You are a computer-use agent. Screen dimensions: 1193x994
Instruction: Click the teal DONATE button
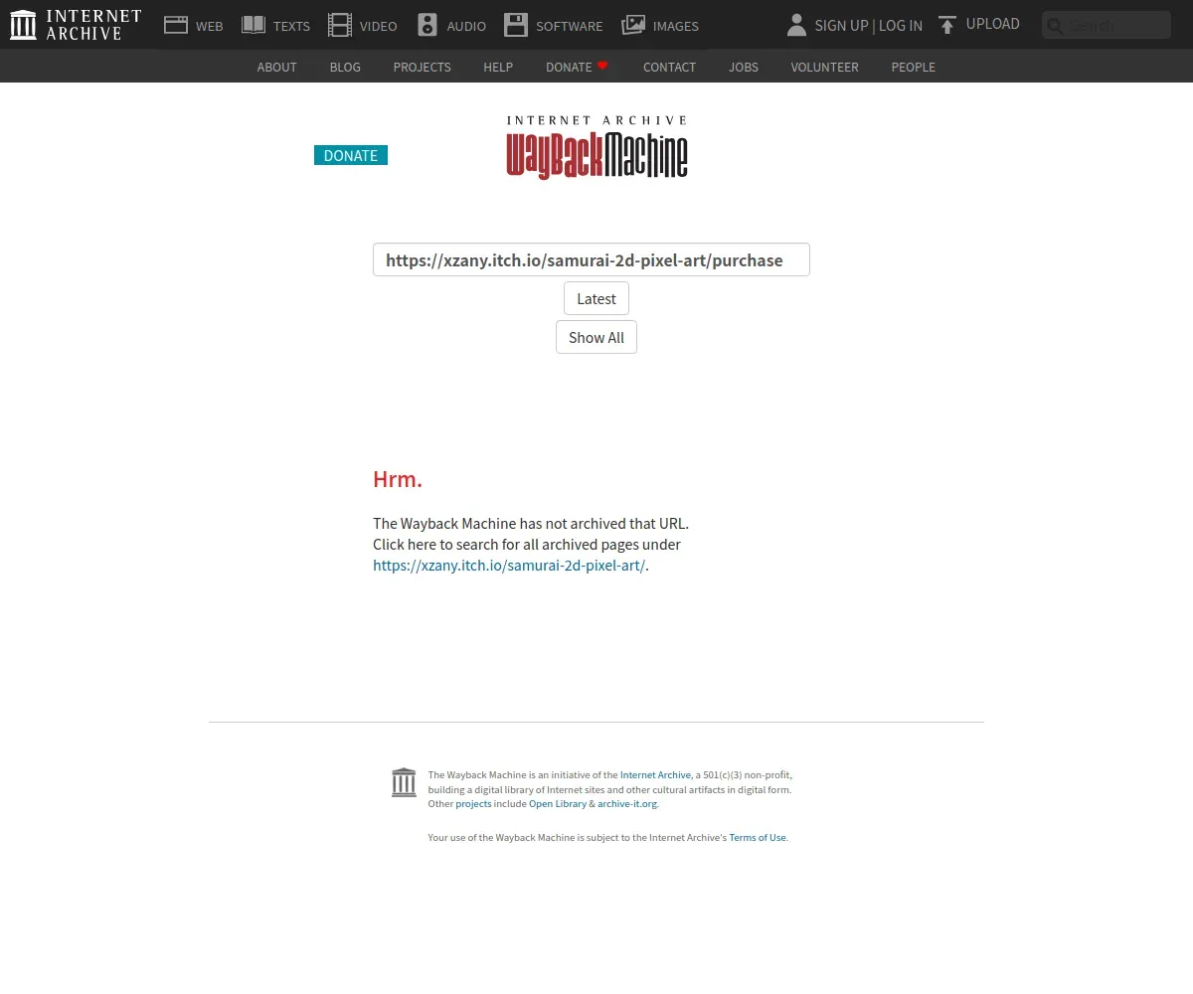(x=351, y=155)
